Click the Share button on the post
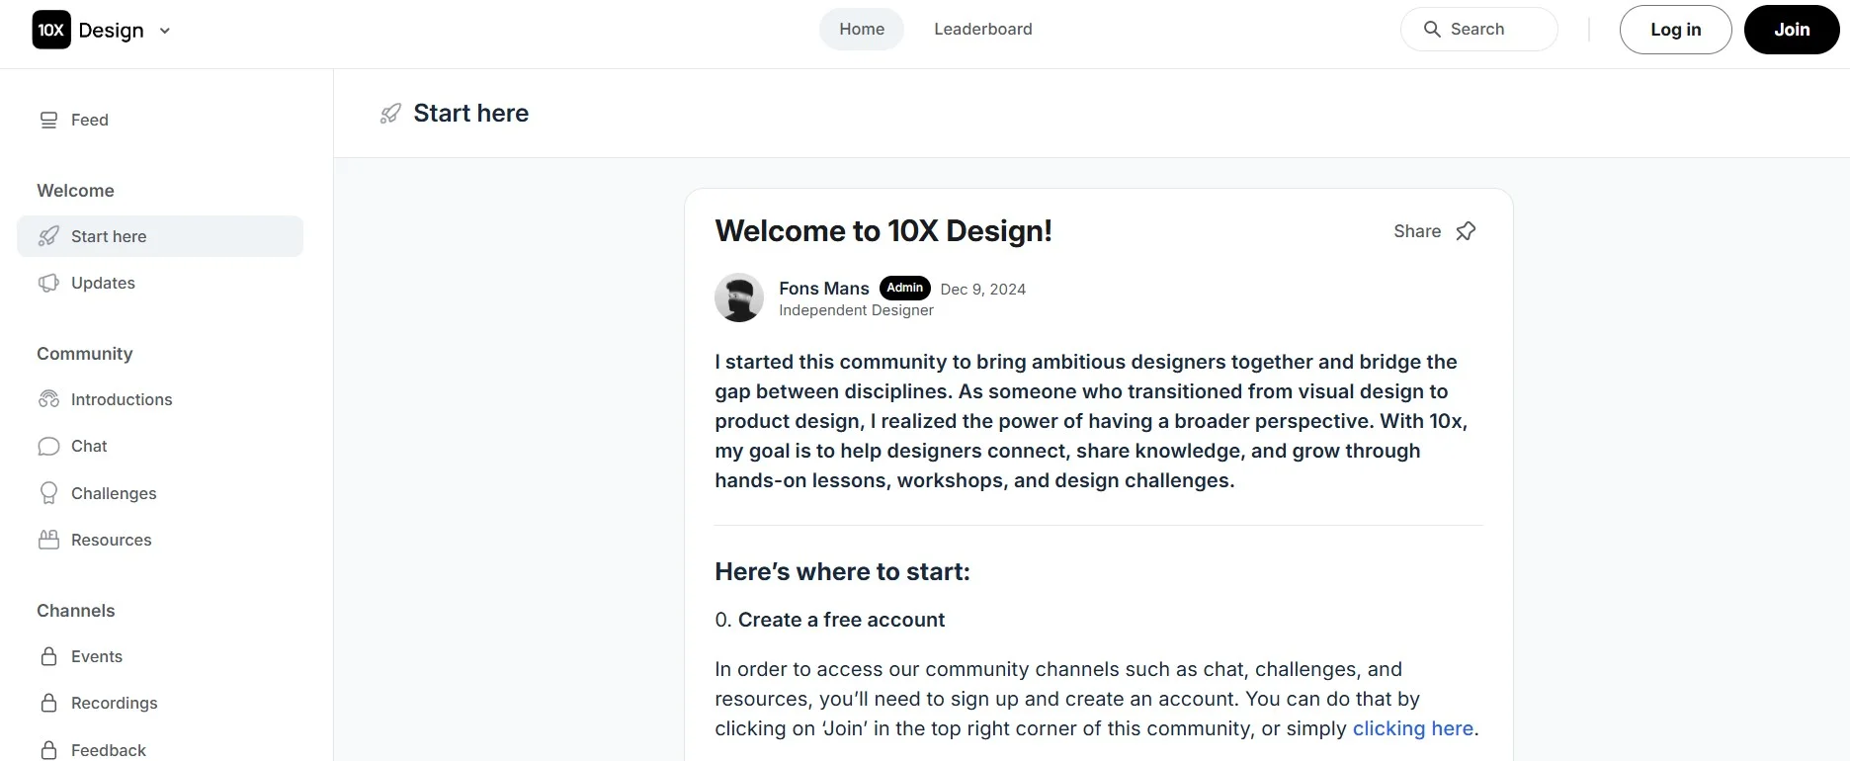This screenshot has height=761, width=1850. 1417,231
